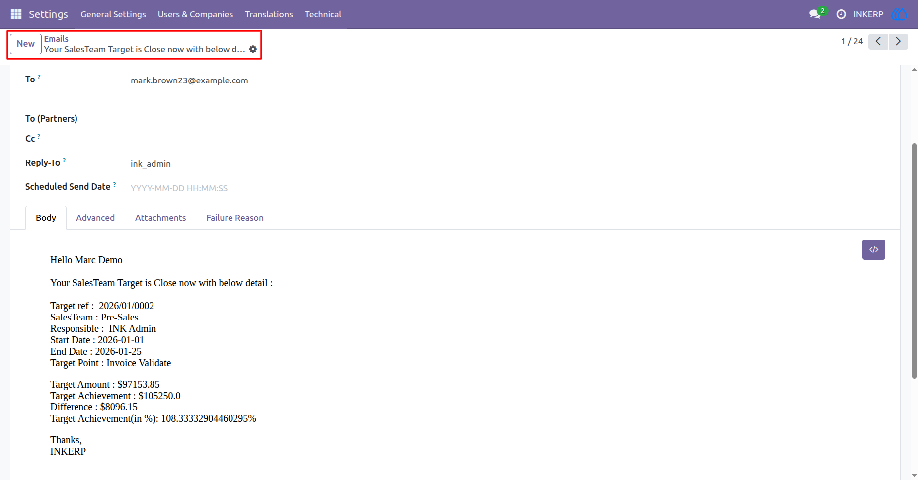Open the General Settings menu

click(113, 14)
